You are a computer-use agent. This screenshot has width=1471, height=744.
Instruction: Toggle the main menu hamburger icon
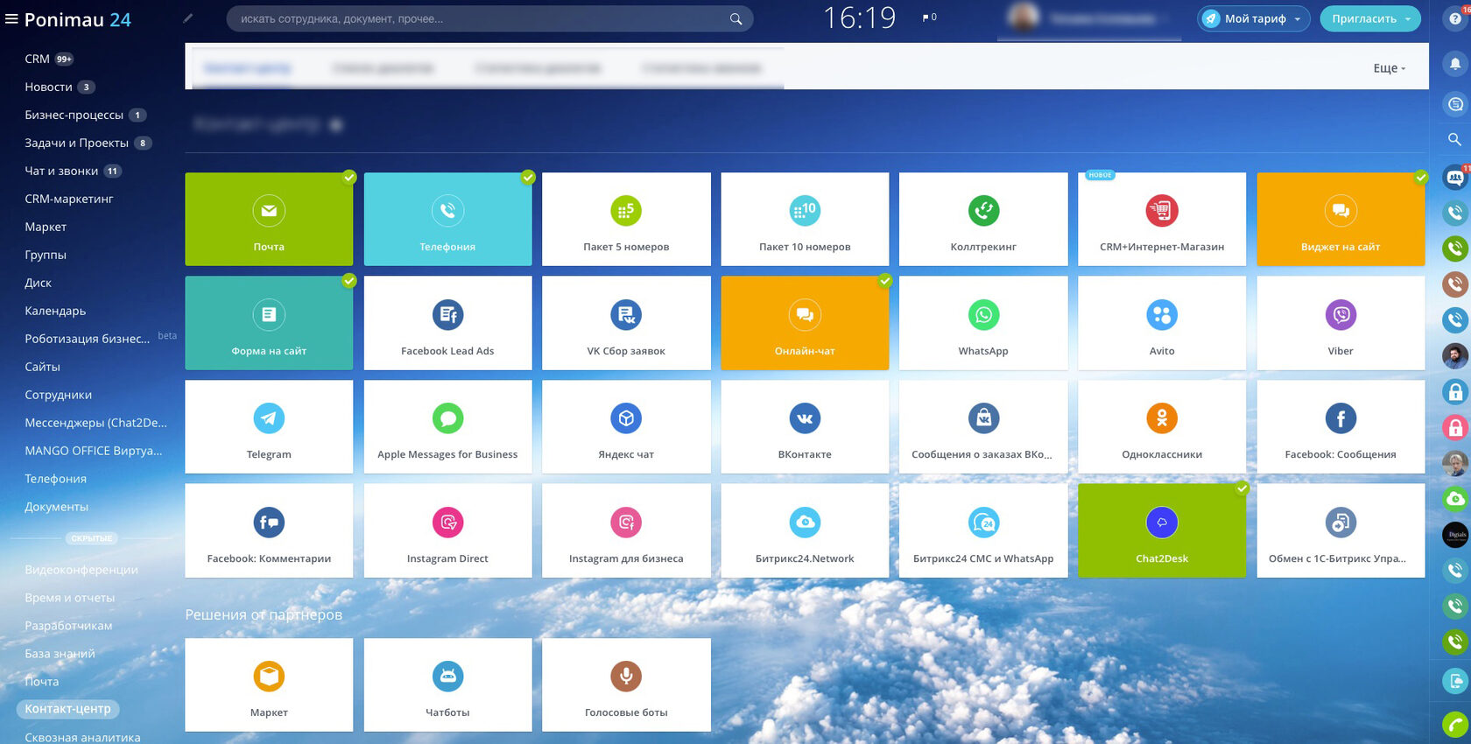coord(11,18)
